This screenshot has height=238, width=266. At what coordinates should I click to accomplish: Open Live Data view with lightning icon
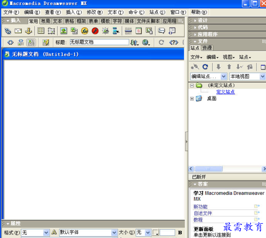46,42
